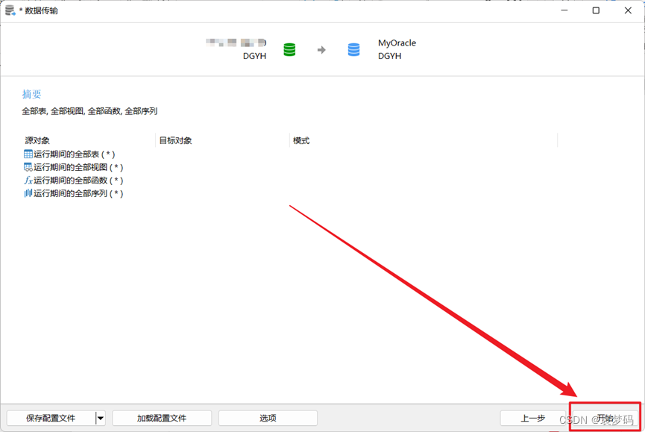Click the fx function icon in the list
Viewport: 645px width, 432px height.
28,180
